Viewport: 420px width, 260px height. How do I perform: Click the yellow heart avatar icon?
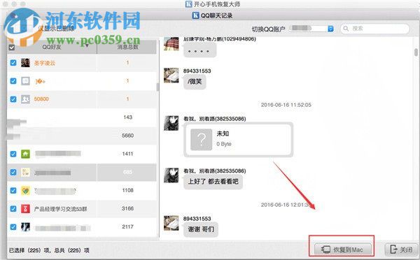(25, 190)
